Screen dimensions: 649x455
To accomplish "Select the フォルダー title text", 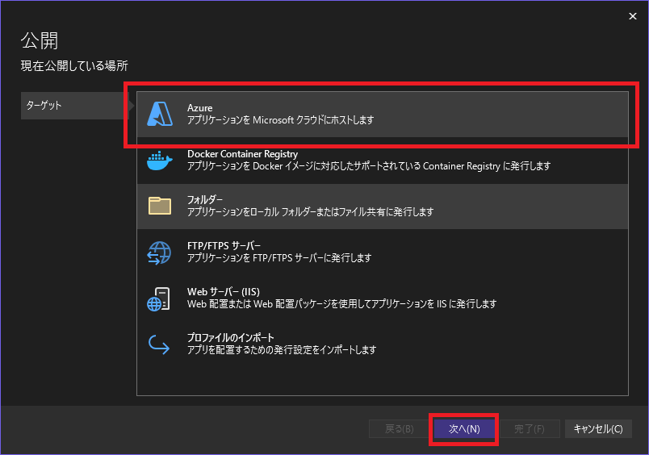I will [205, 200].
